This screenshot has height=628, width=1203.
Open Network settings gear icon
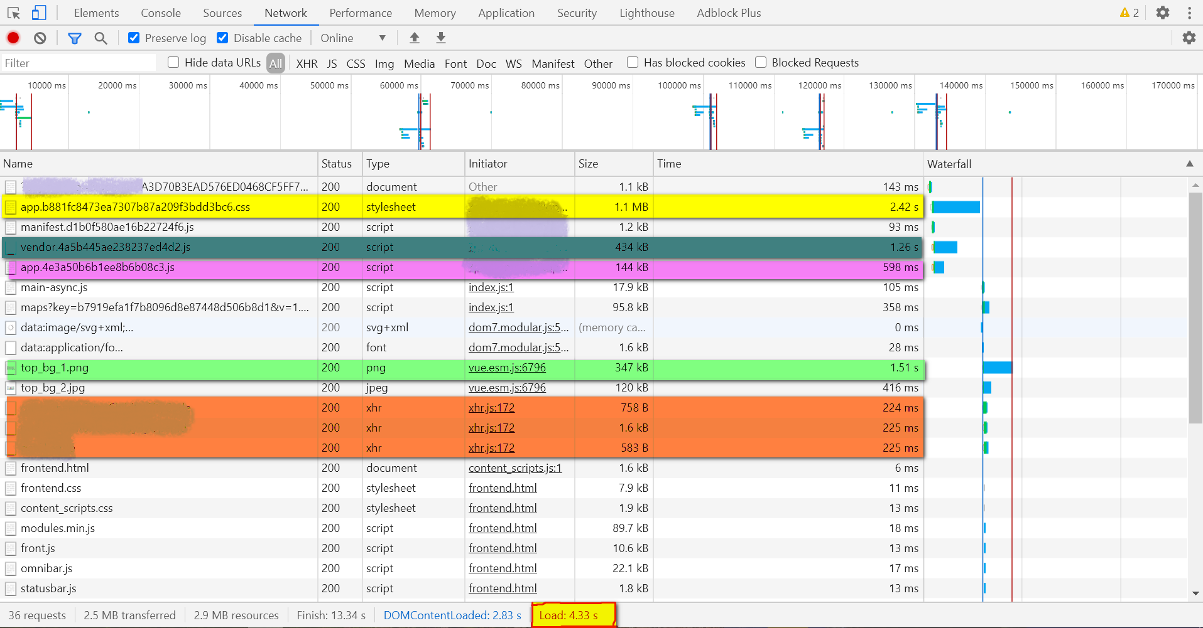pos(1189,38)
